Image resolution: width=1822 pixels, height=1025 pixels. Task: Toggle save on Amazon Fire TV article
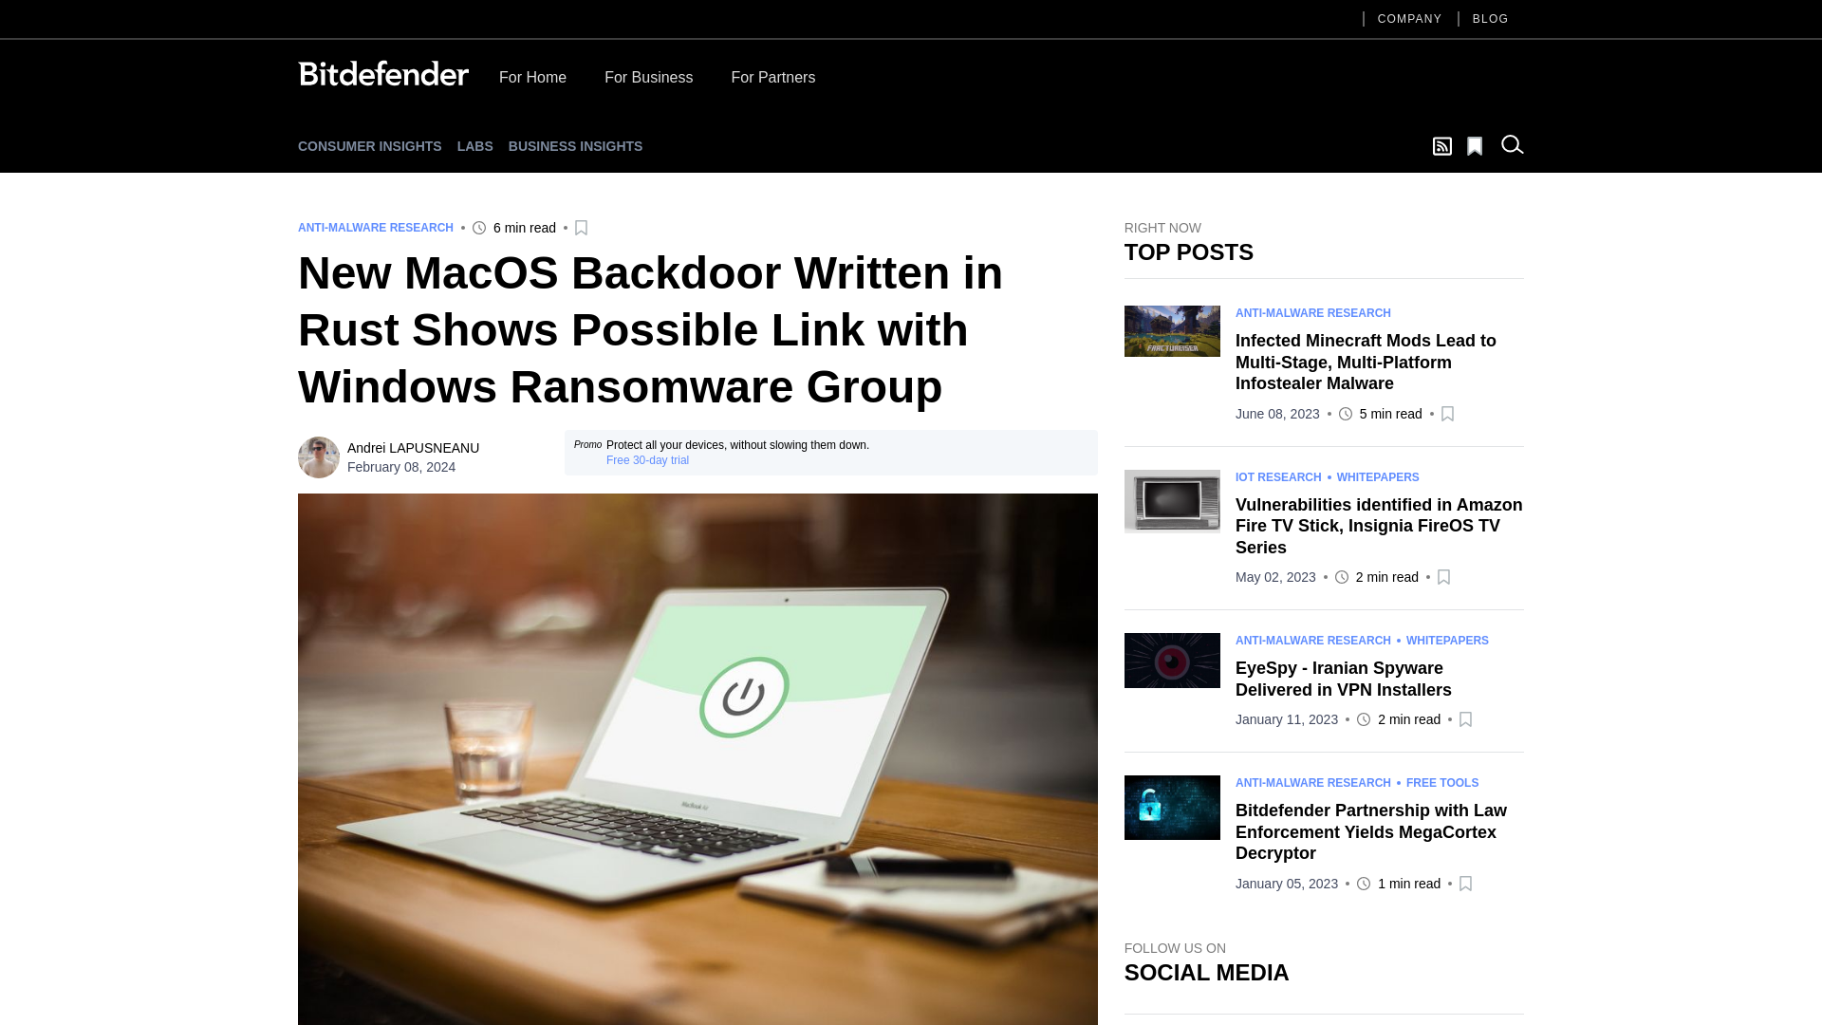click(1442, 577)
